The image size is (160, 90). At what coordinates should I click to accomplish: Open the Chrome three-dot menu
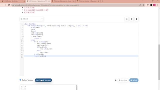pos(158,5)
